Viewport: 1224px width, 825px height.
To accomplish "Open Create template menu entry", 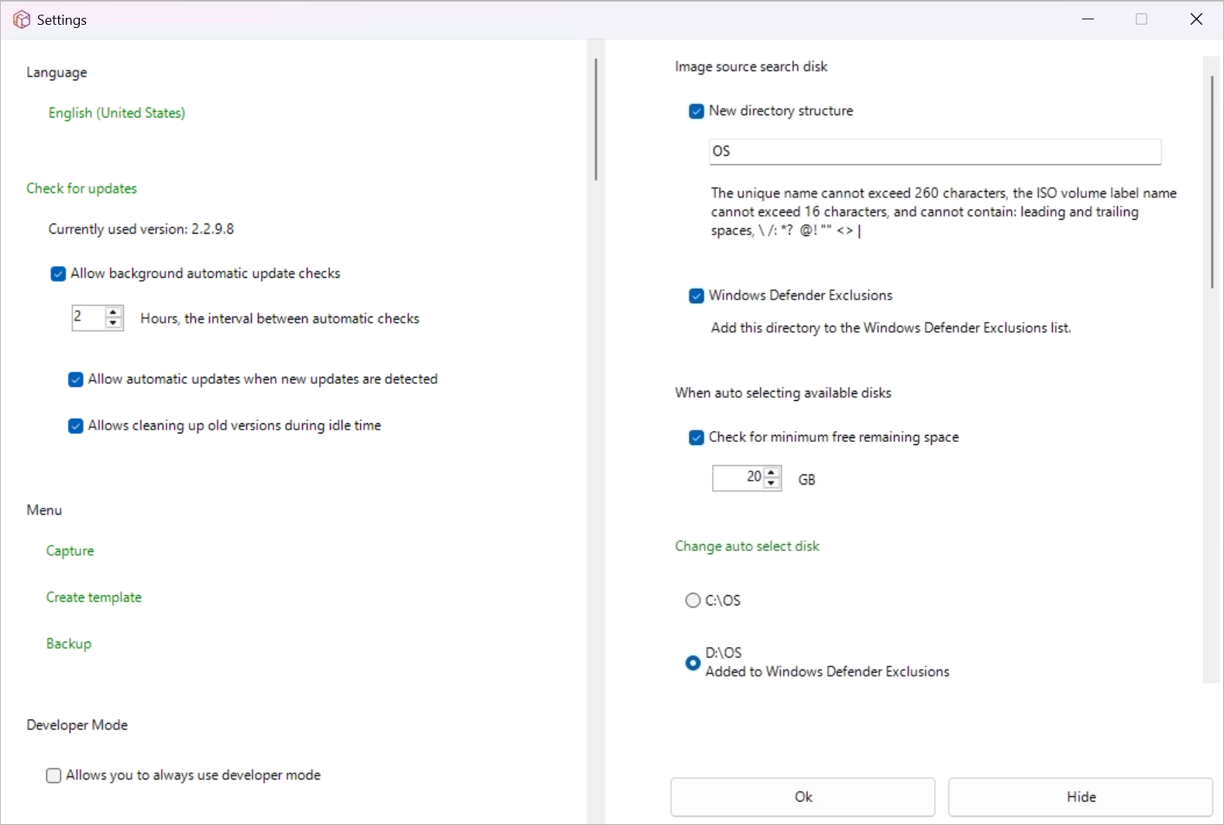I will point(94,597).
